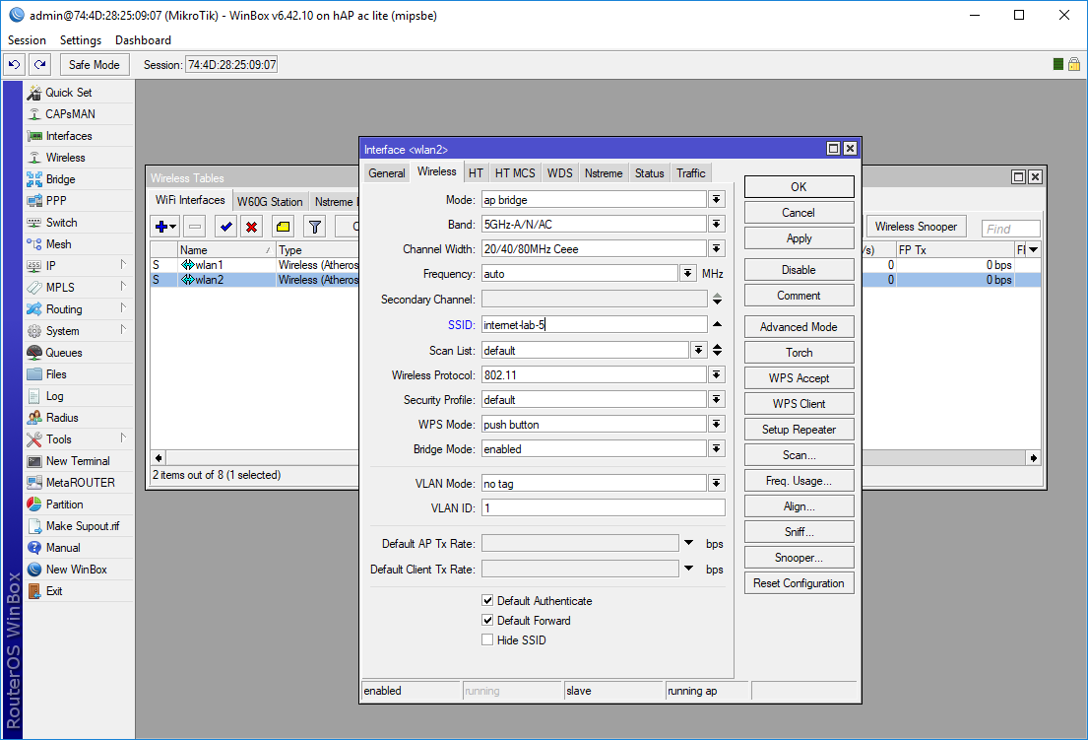
Task: Click blue plus add button in Wireless Tables
Action: coord(165,227)
